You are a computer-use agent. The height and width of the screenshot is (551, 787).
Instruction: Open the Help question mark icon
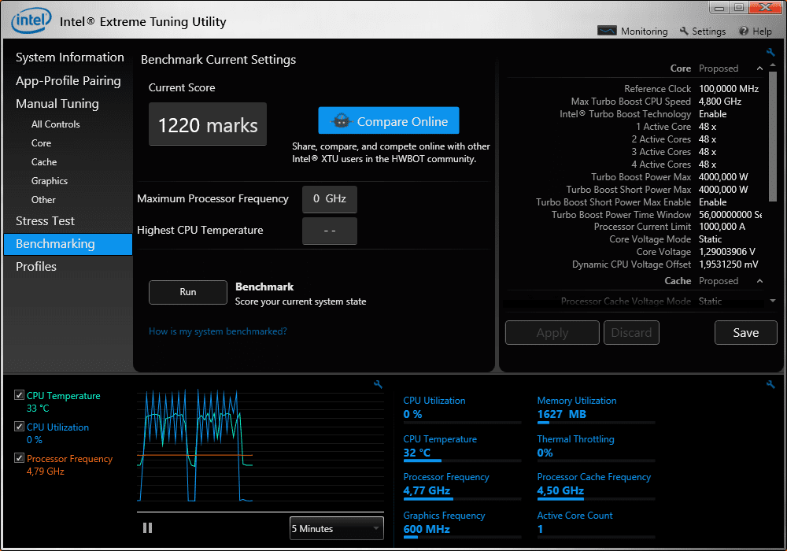click(x=744, y=31)
